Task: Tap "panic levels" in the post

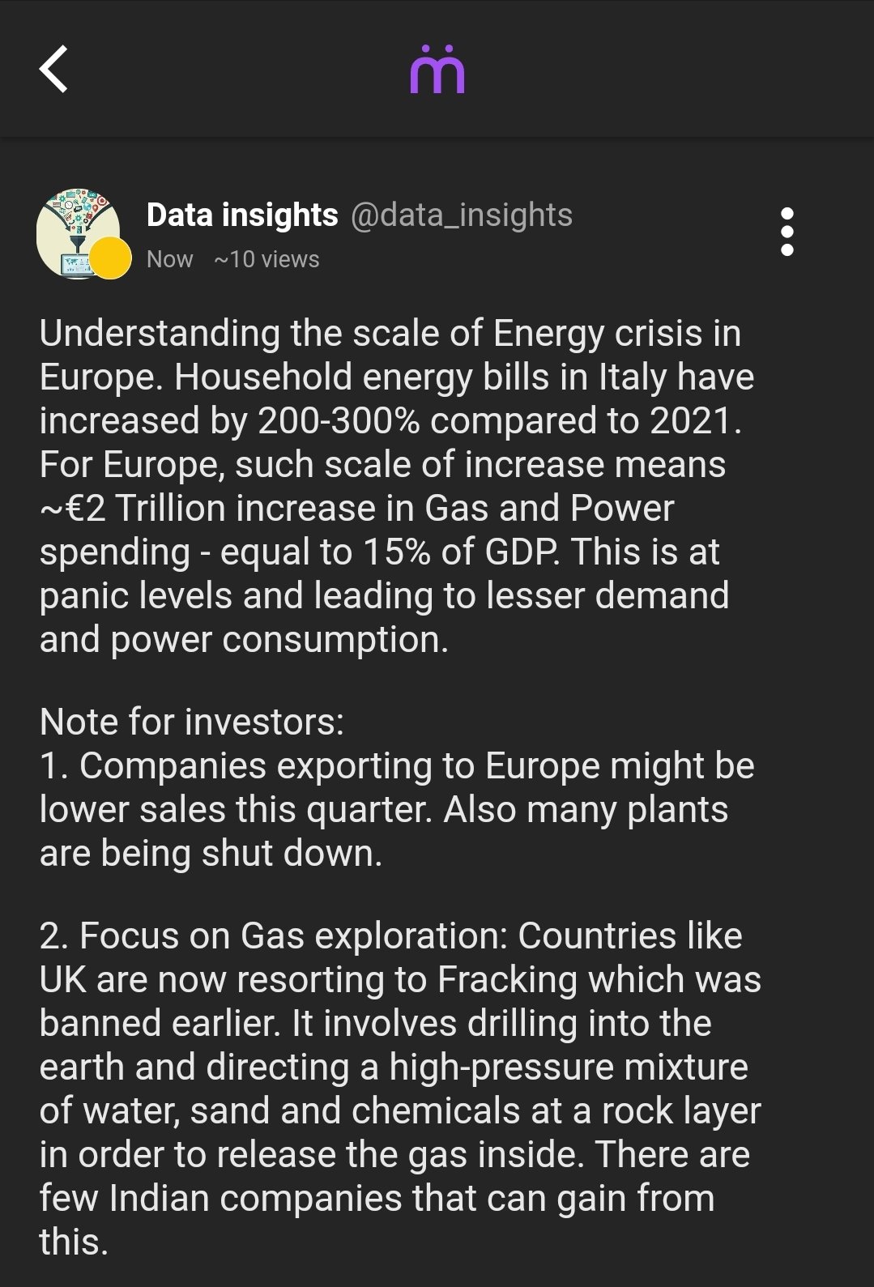Action: pos(135,596)
